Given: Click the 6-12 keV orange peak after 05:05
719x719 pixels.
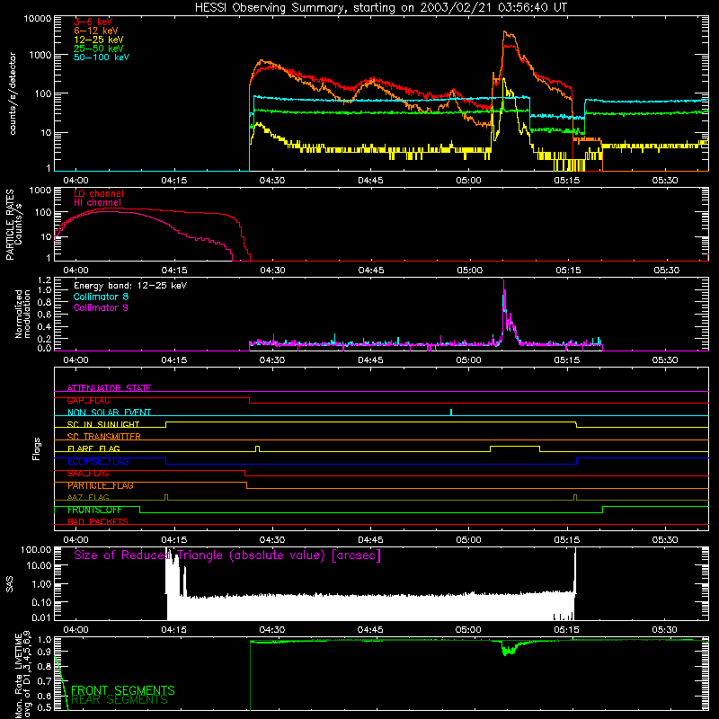Looking at the screenshot, I should pos(505,32).
